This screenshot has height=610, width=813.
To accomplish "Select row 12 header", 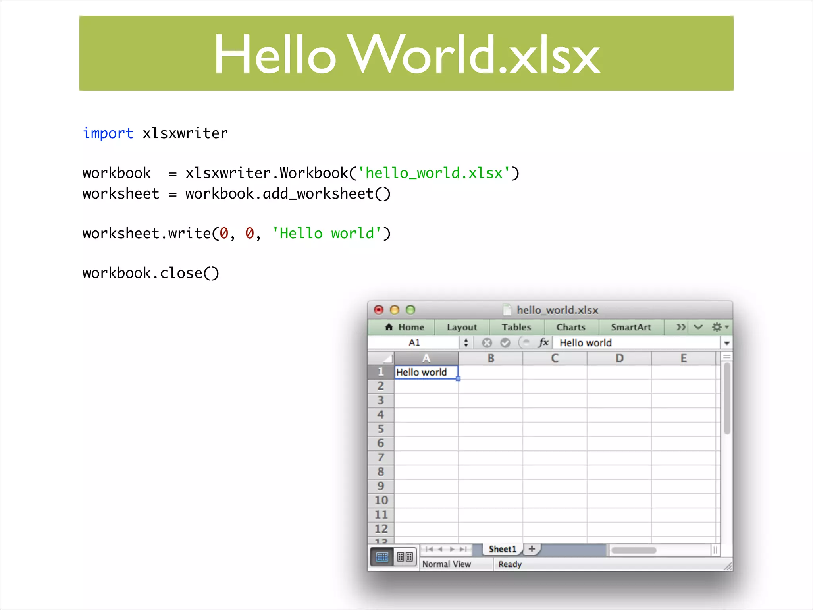I will [381, 529].
